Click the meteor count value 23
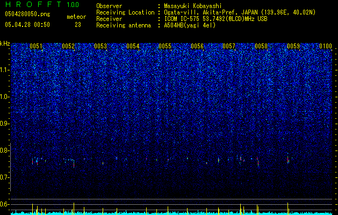 [x=78, y=25]
